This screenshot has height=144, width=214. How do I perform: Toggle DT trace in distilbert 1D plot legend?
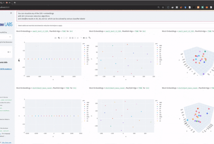[87, 109]
